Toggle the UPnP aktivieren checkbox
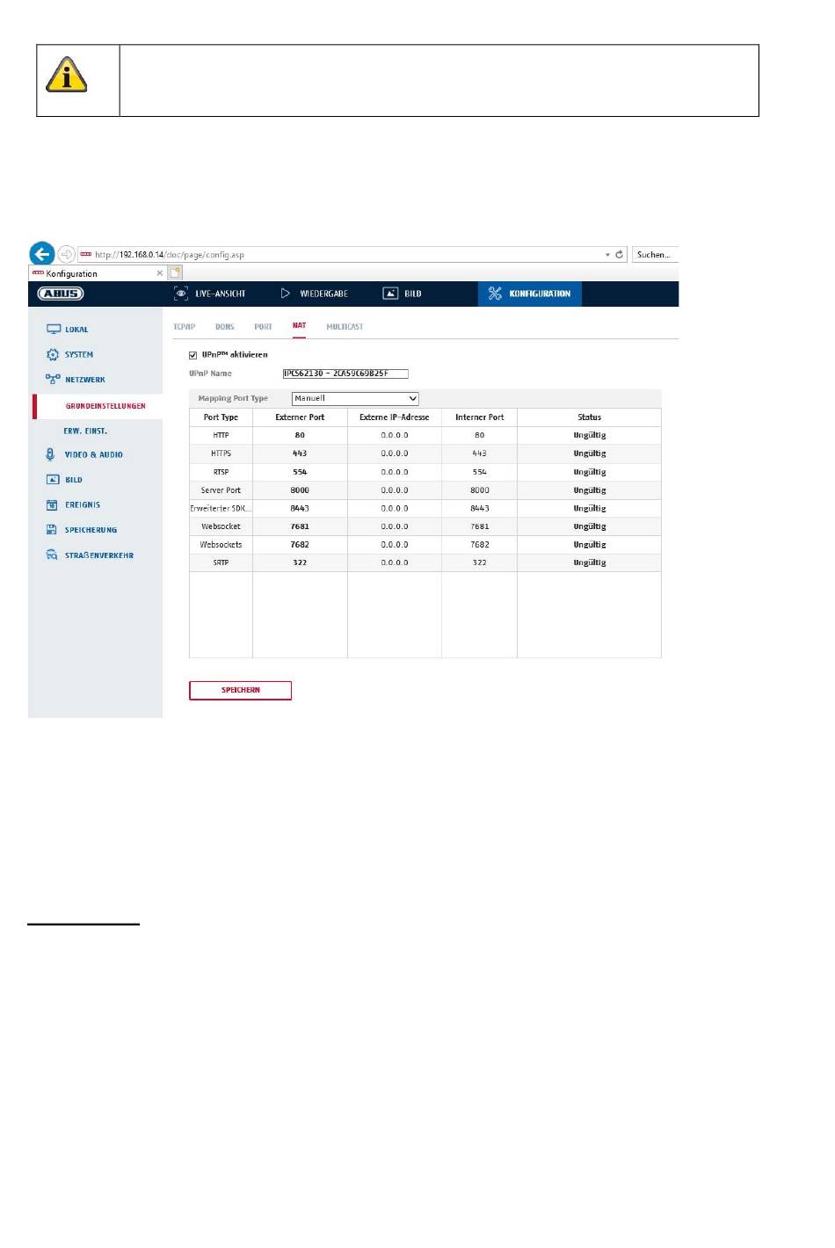This screenshot has width=835, height=1248. [x=193, y=355]
